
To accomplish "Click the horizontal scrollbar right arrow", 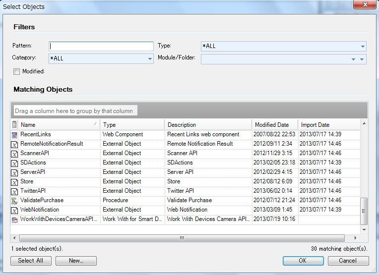I will (355, 238).
